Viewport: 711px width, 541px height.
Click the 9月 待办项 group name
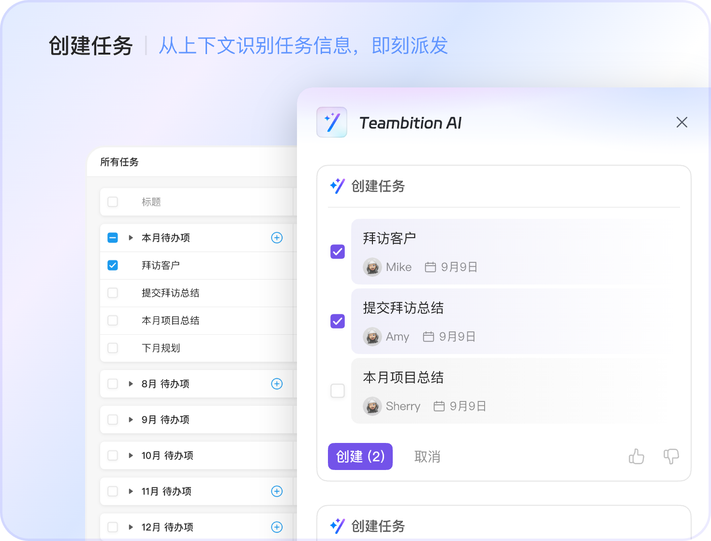click(165, 419)
